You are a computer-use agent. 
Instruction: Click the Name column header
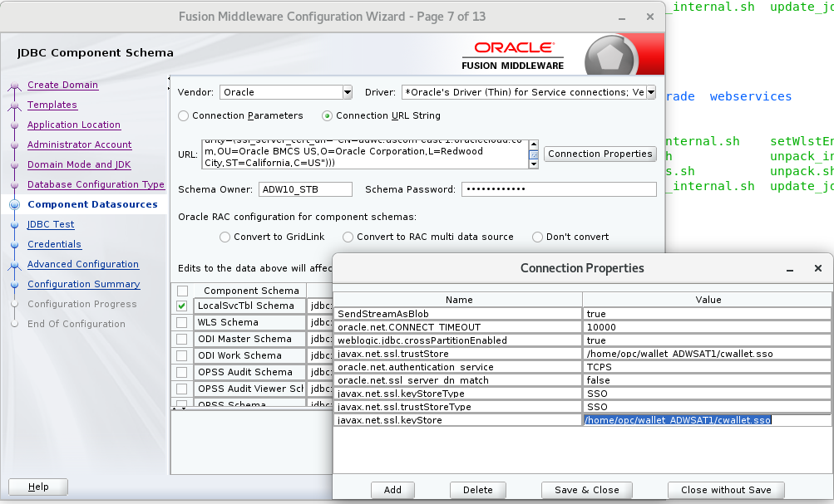(458, 300)
